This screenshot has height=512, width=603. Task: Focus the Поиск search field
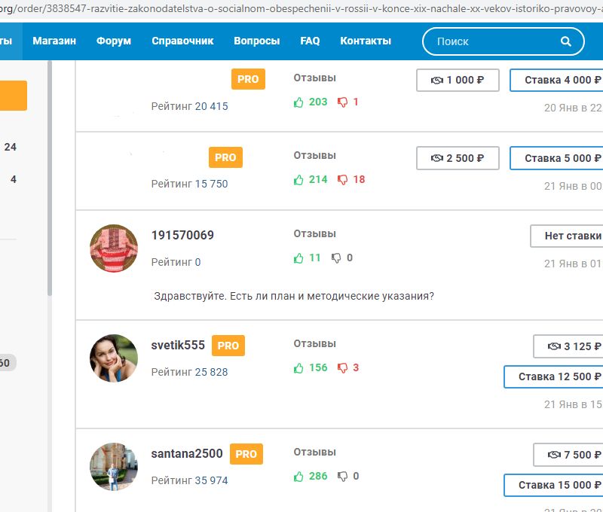coord(494,41)
